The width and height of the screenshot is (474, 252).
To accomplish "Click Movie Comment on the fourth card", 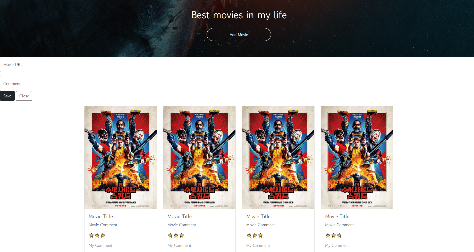I will (x=340, y=225).
